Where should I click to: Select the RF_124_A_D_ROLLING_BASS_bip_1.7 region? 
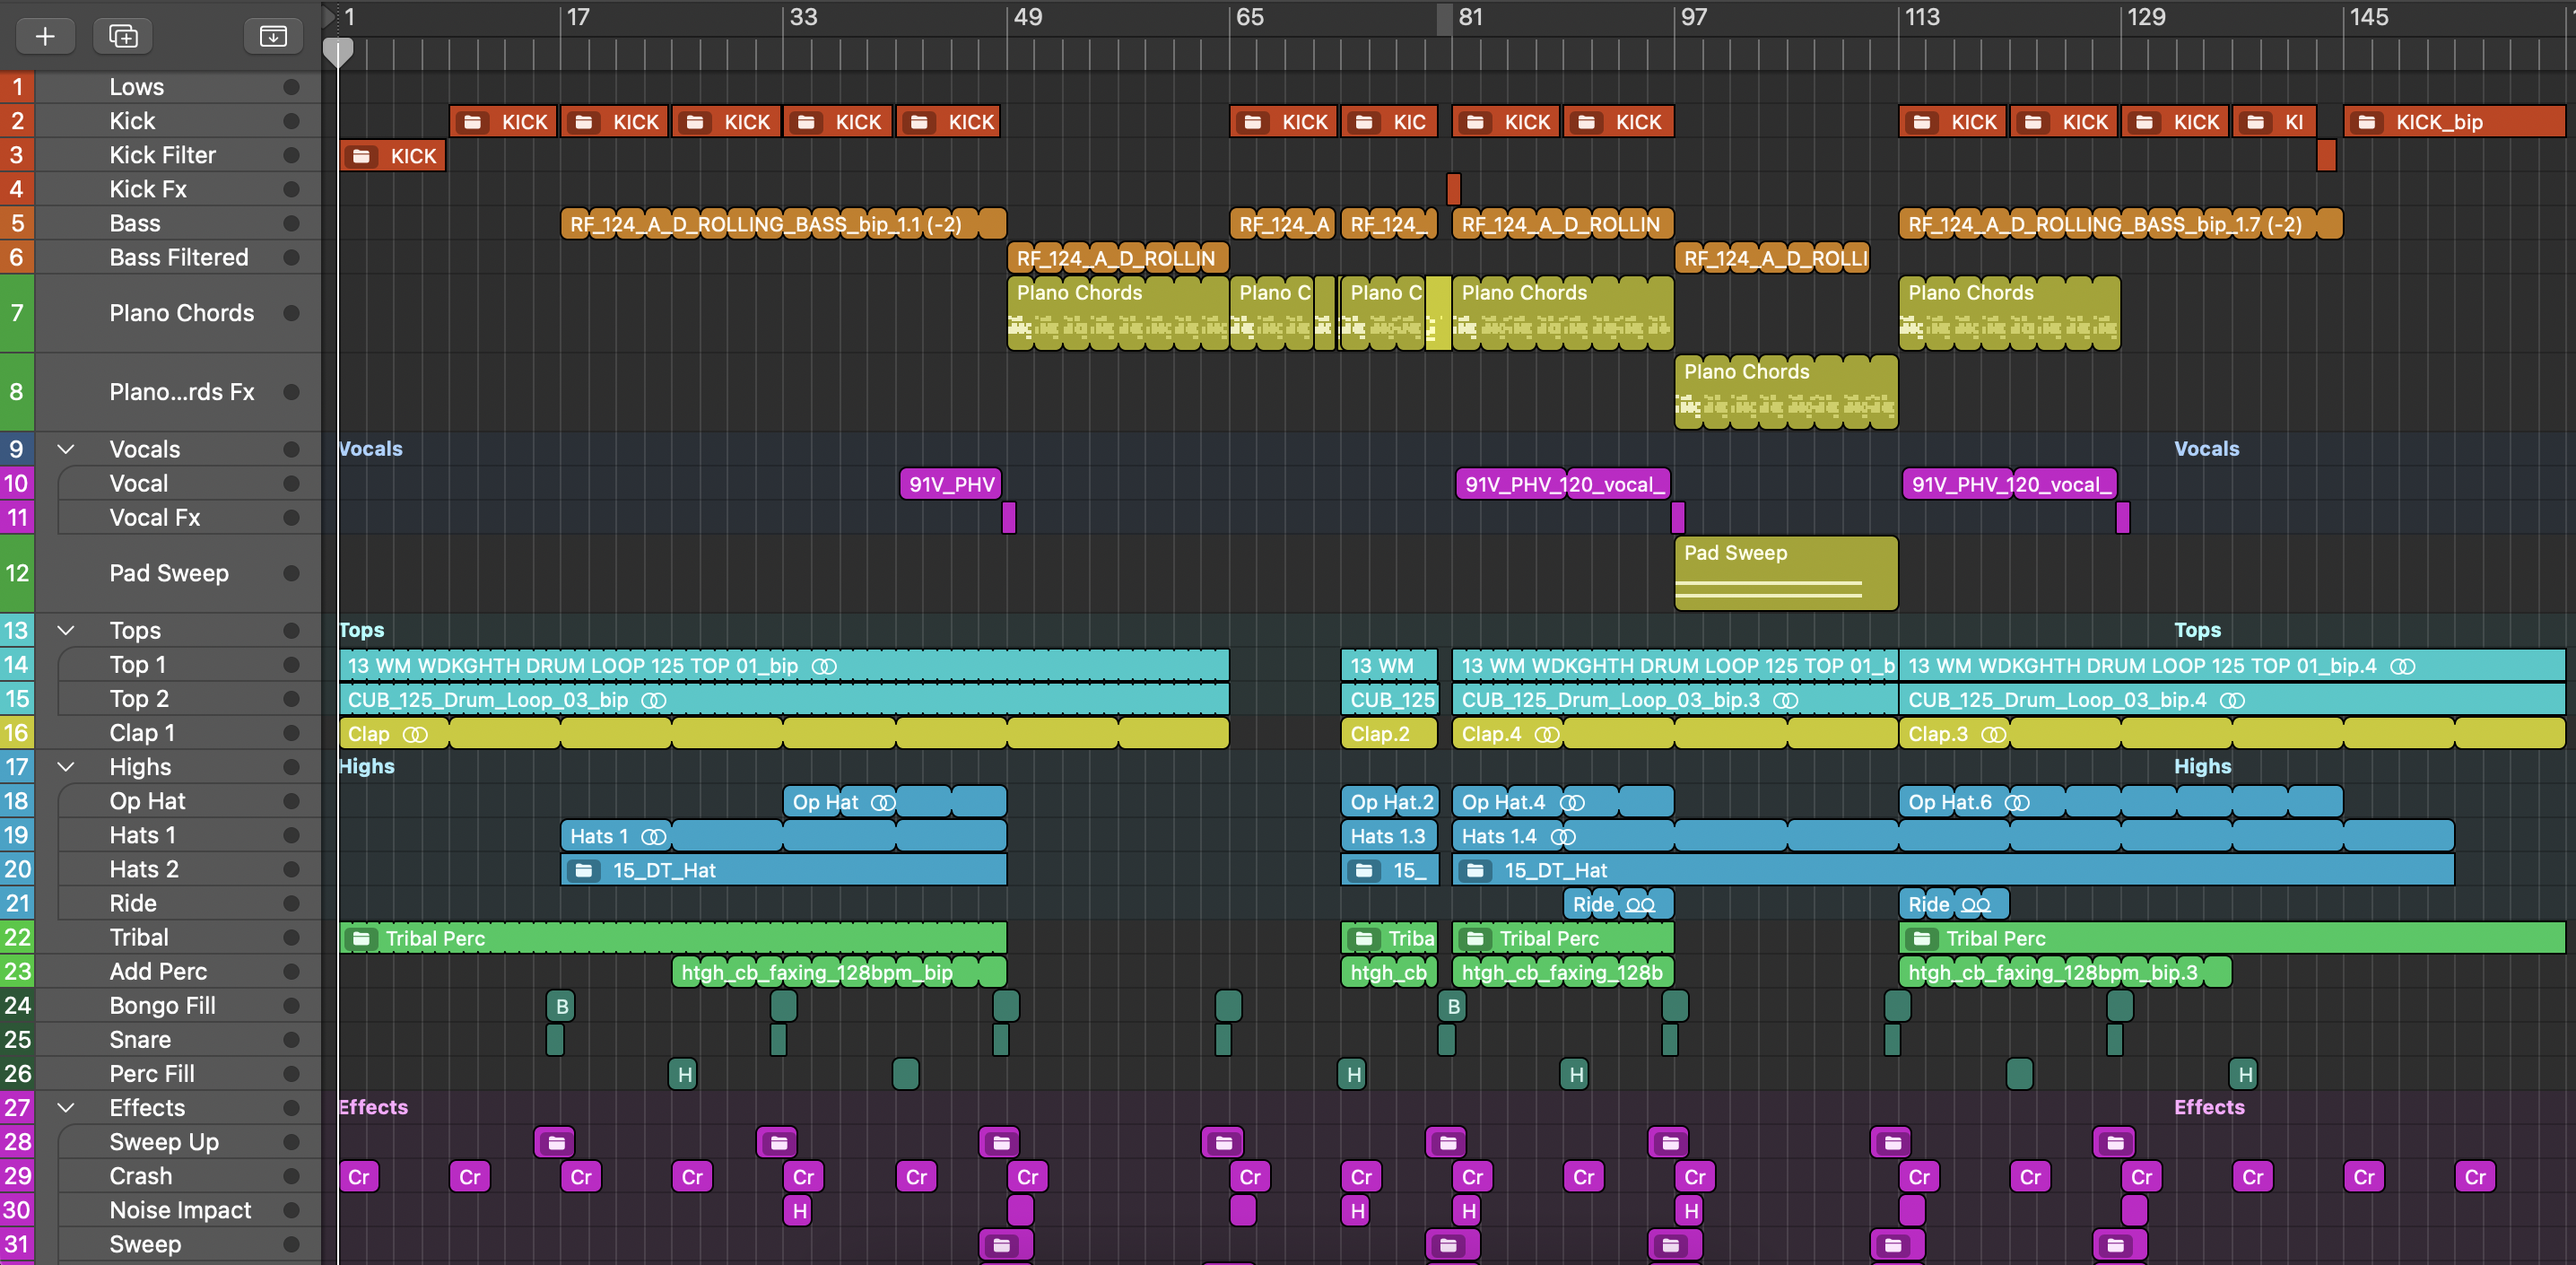click(x=2120, y=224)
